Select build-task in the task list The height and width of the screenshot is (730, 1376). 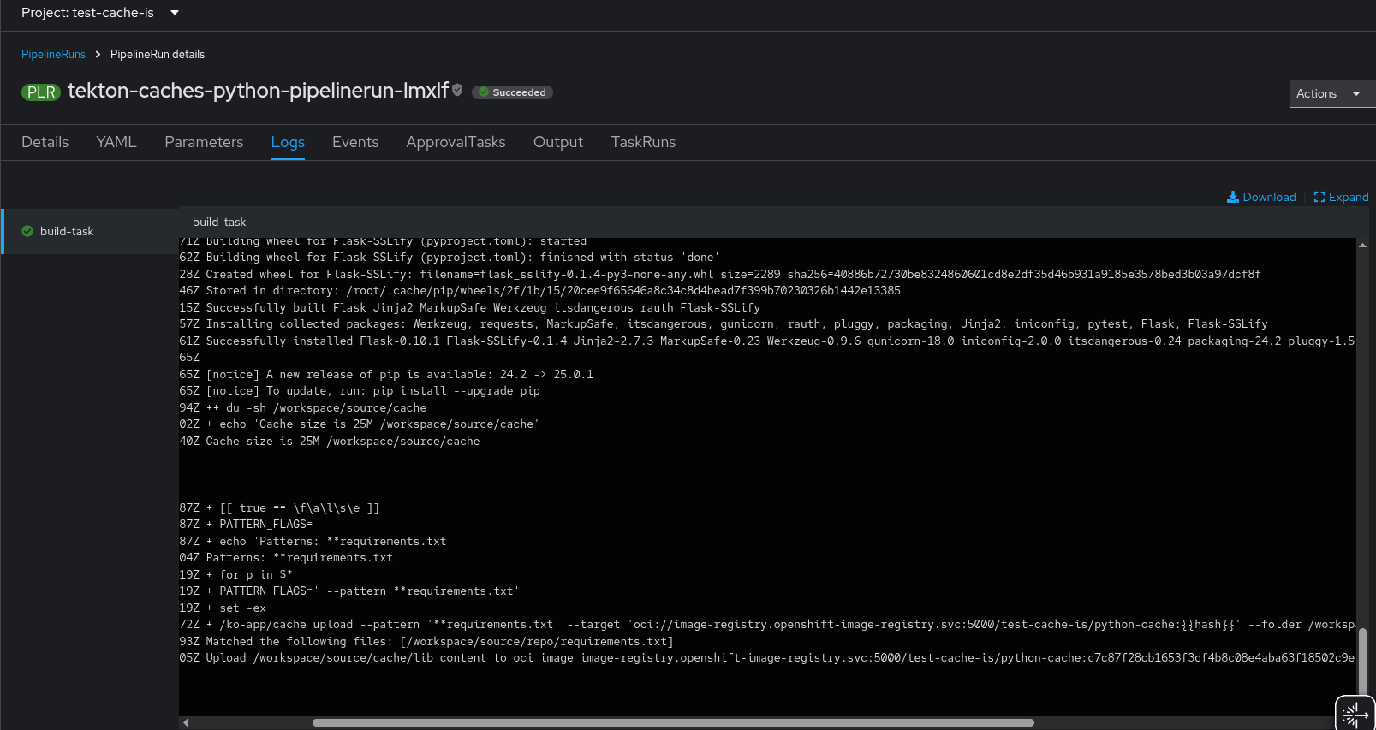coord(67,231)
